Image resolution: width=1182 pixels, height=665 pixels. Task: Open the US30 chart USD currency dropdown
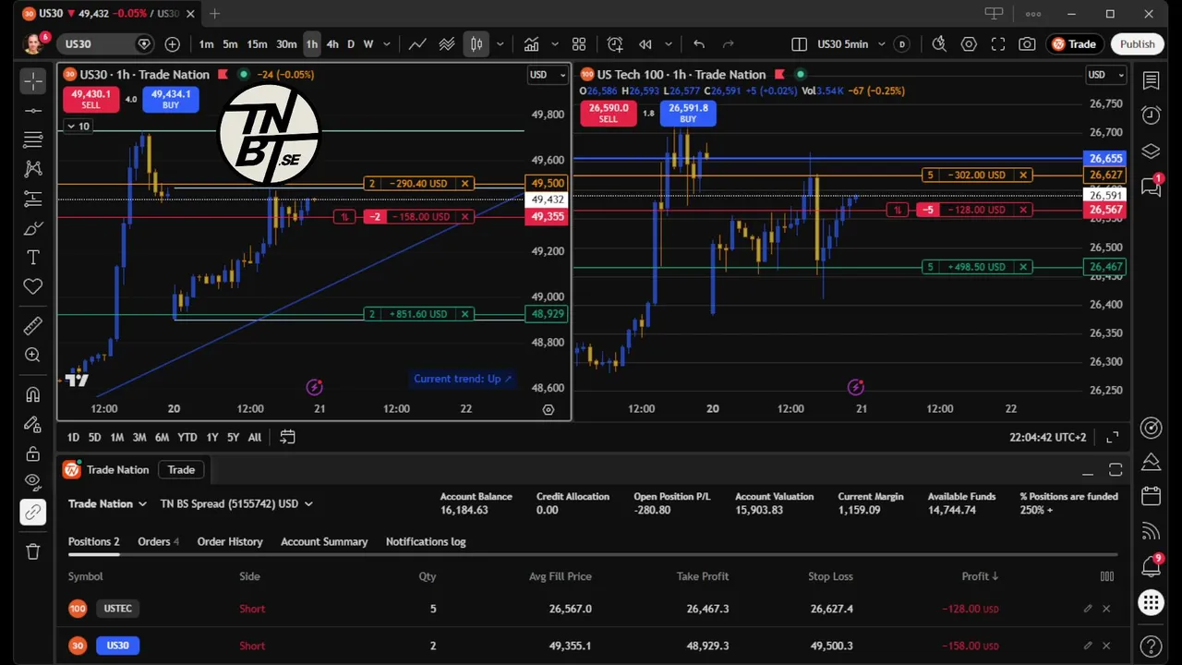point(547,75)
